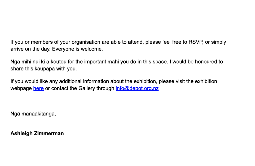Click the phrase 'arrive on the day'

[x=30, y=49]
